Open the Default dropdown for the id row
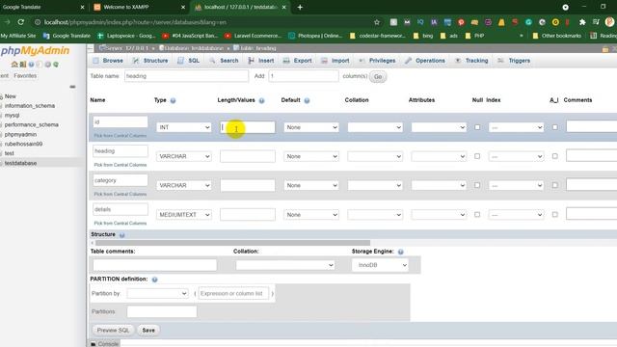The height and width of the screenshot is (347, 617). [311, 127]
